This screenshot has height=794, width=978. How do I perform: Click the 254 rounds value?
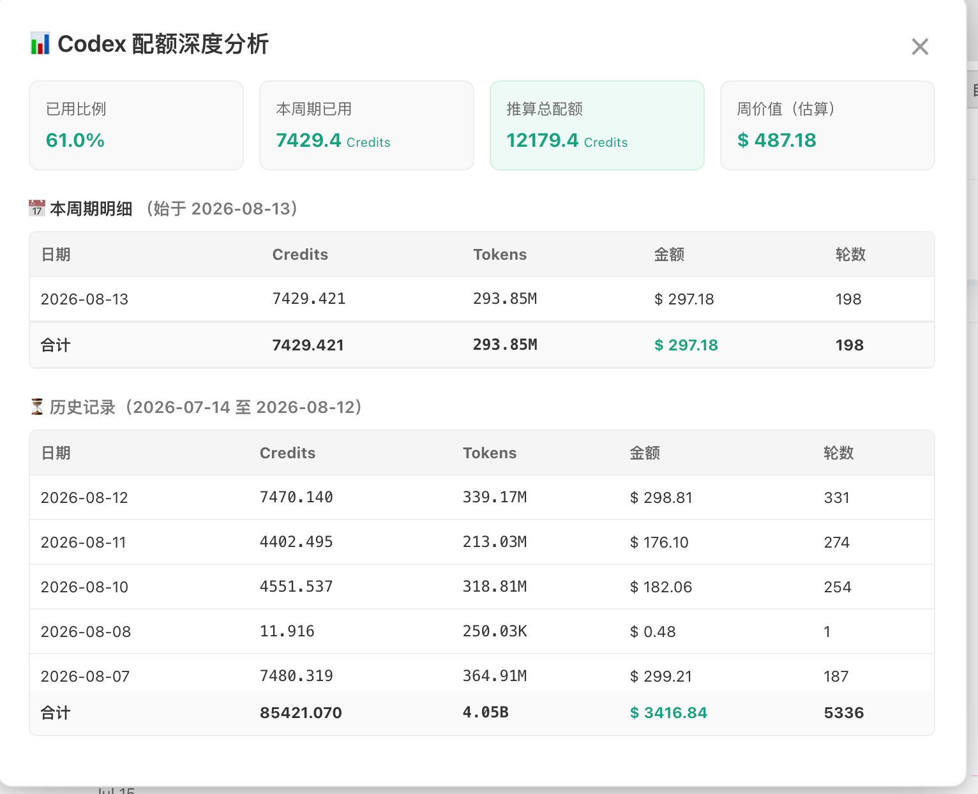click(838, 587)
